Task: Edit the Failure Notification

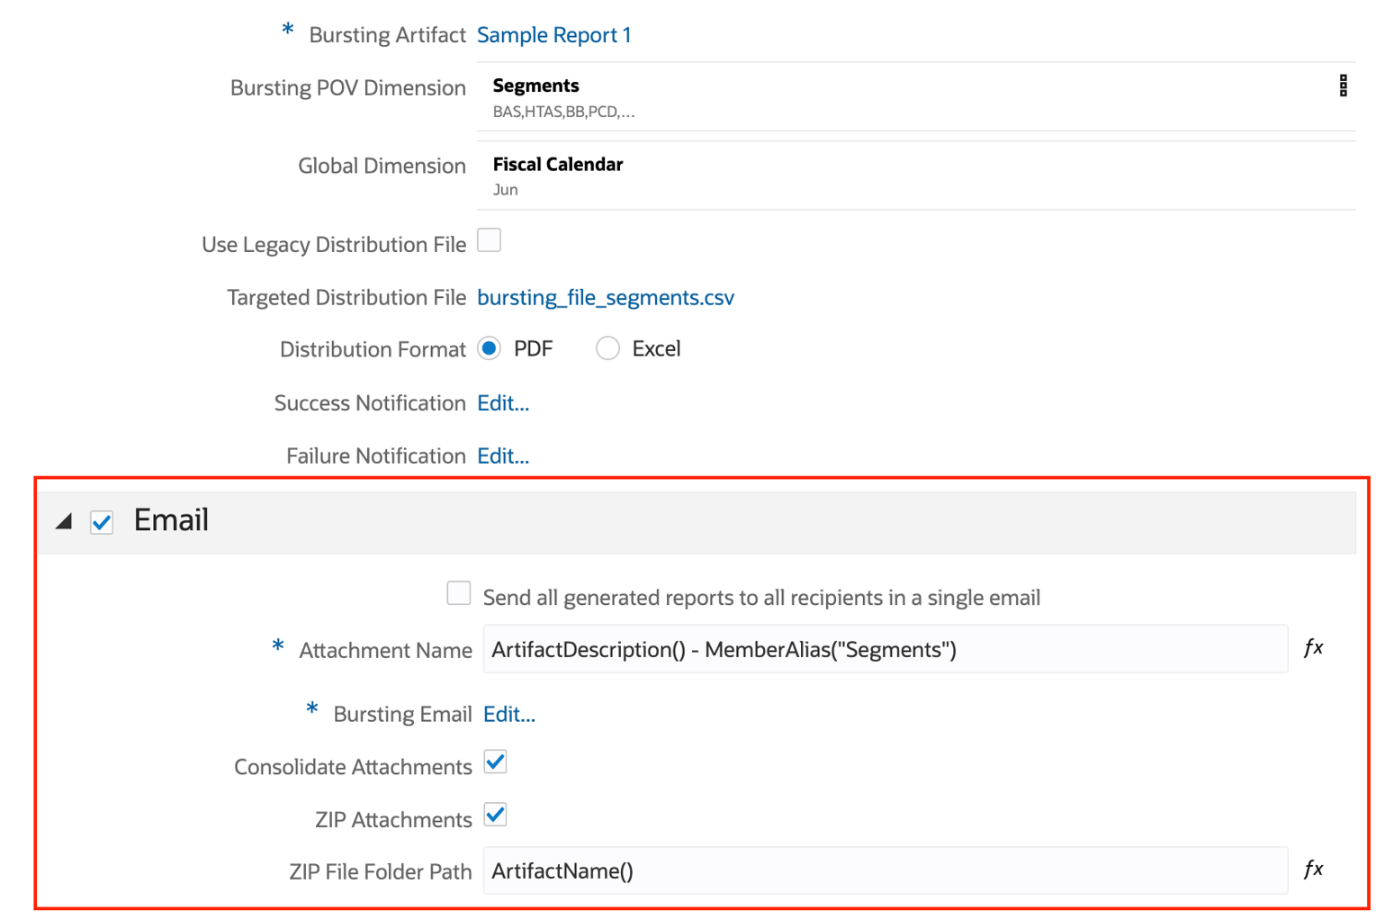Action: pyautogui.click(x=503, y=456)
